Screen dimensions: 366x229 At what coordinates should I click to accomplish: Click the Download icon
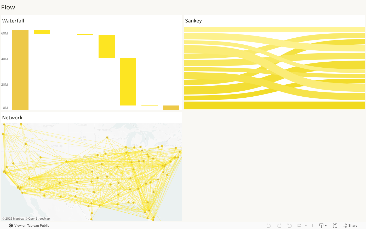coord(321,226)
